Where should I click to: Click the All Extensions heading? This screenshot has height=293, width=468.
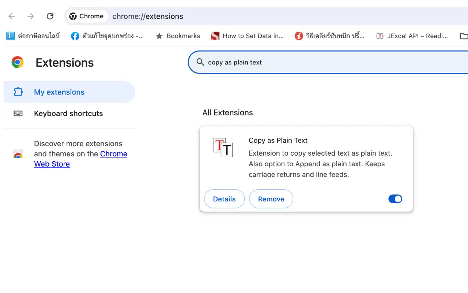pos(227,112)
